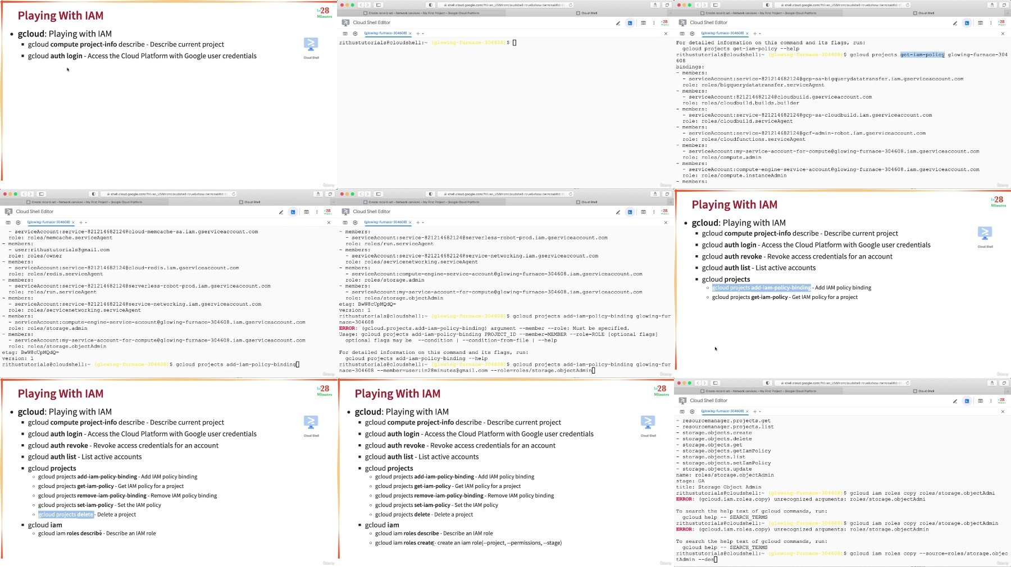Click keyboard icon in the cloud-memcache frame

8,223
